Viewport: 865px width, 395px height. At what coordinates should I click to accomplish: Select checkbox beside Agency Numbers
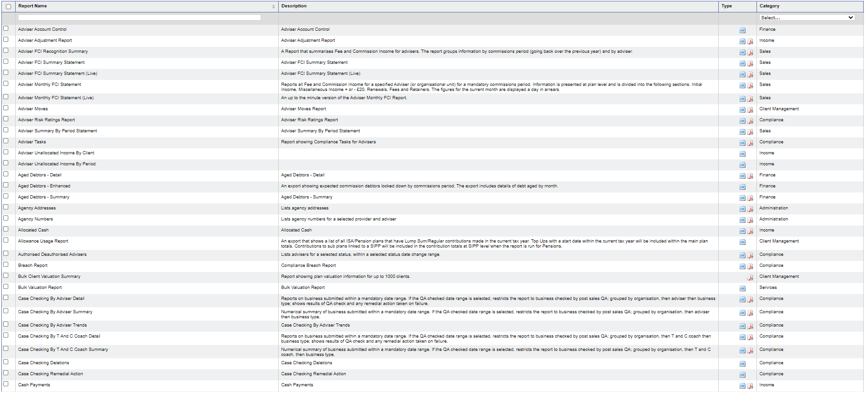(6, 218)
